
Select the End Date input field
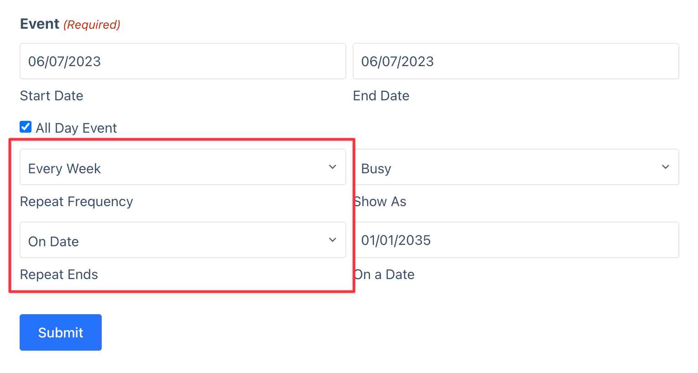pos(516,61)
